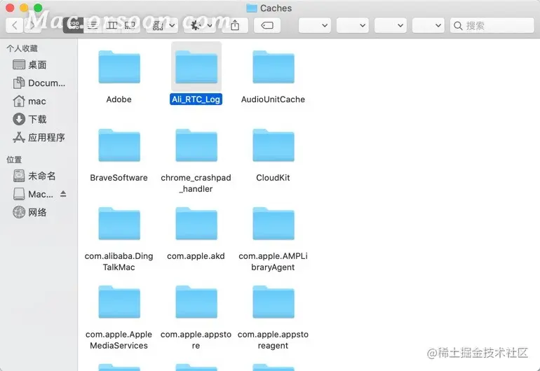
Task: Click the Adobe folder name text
Action: pos(119,99)
